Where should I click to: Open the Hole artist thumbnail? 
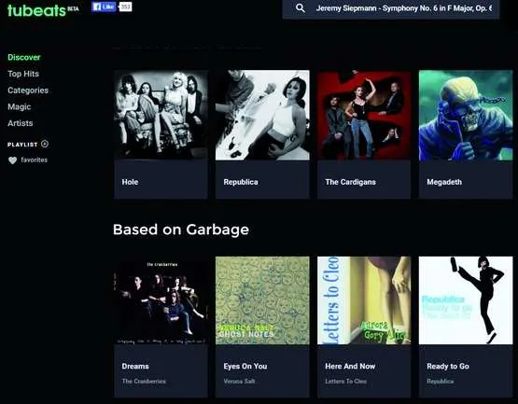(x=161, y=115)
